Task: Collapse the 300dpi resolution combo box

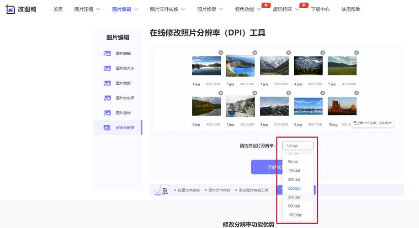Action: click(x=298, y=146)
